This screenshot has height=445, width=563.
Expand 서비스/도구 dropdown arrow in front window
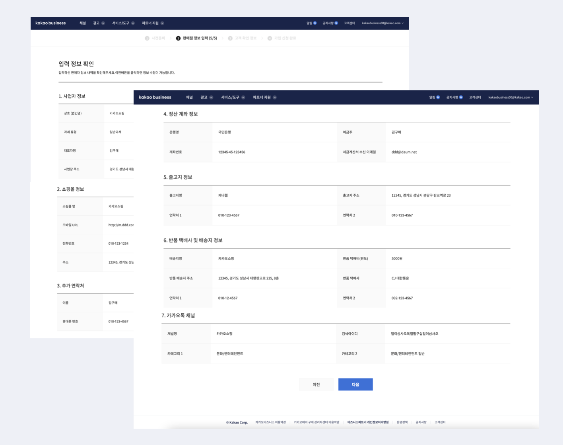point(243,98)
